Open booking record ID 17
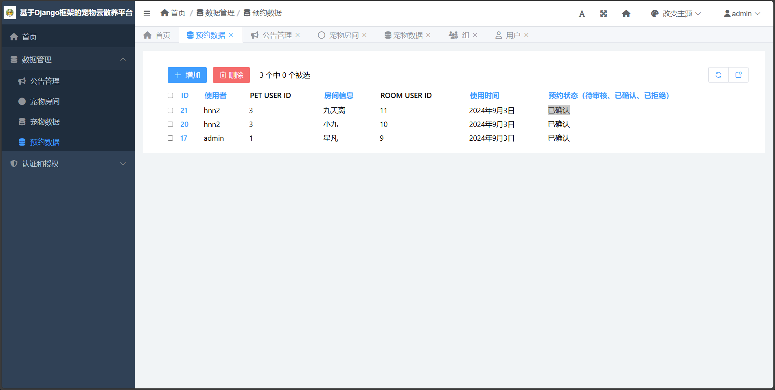 point(184,138)
